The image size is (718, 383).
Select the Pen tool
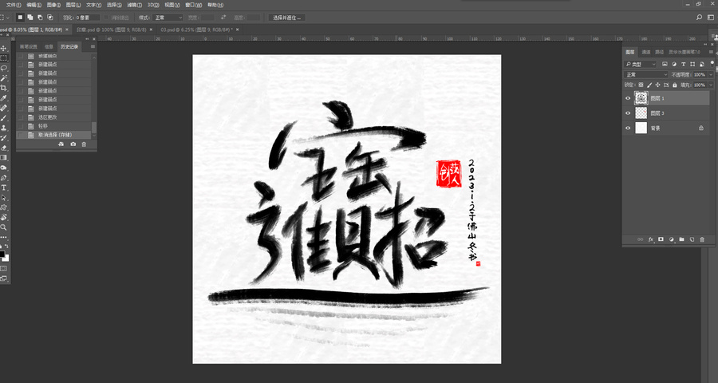tap(4, 178)
